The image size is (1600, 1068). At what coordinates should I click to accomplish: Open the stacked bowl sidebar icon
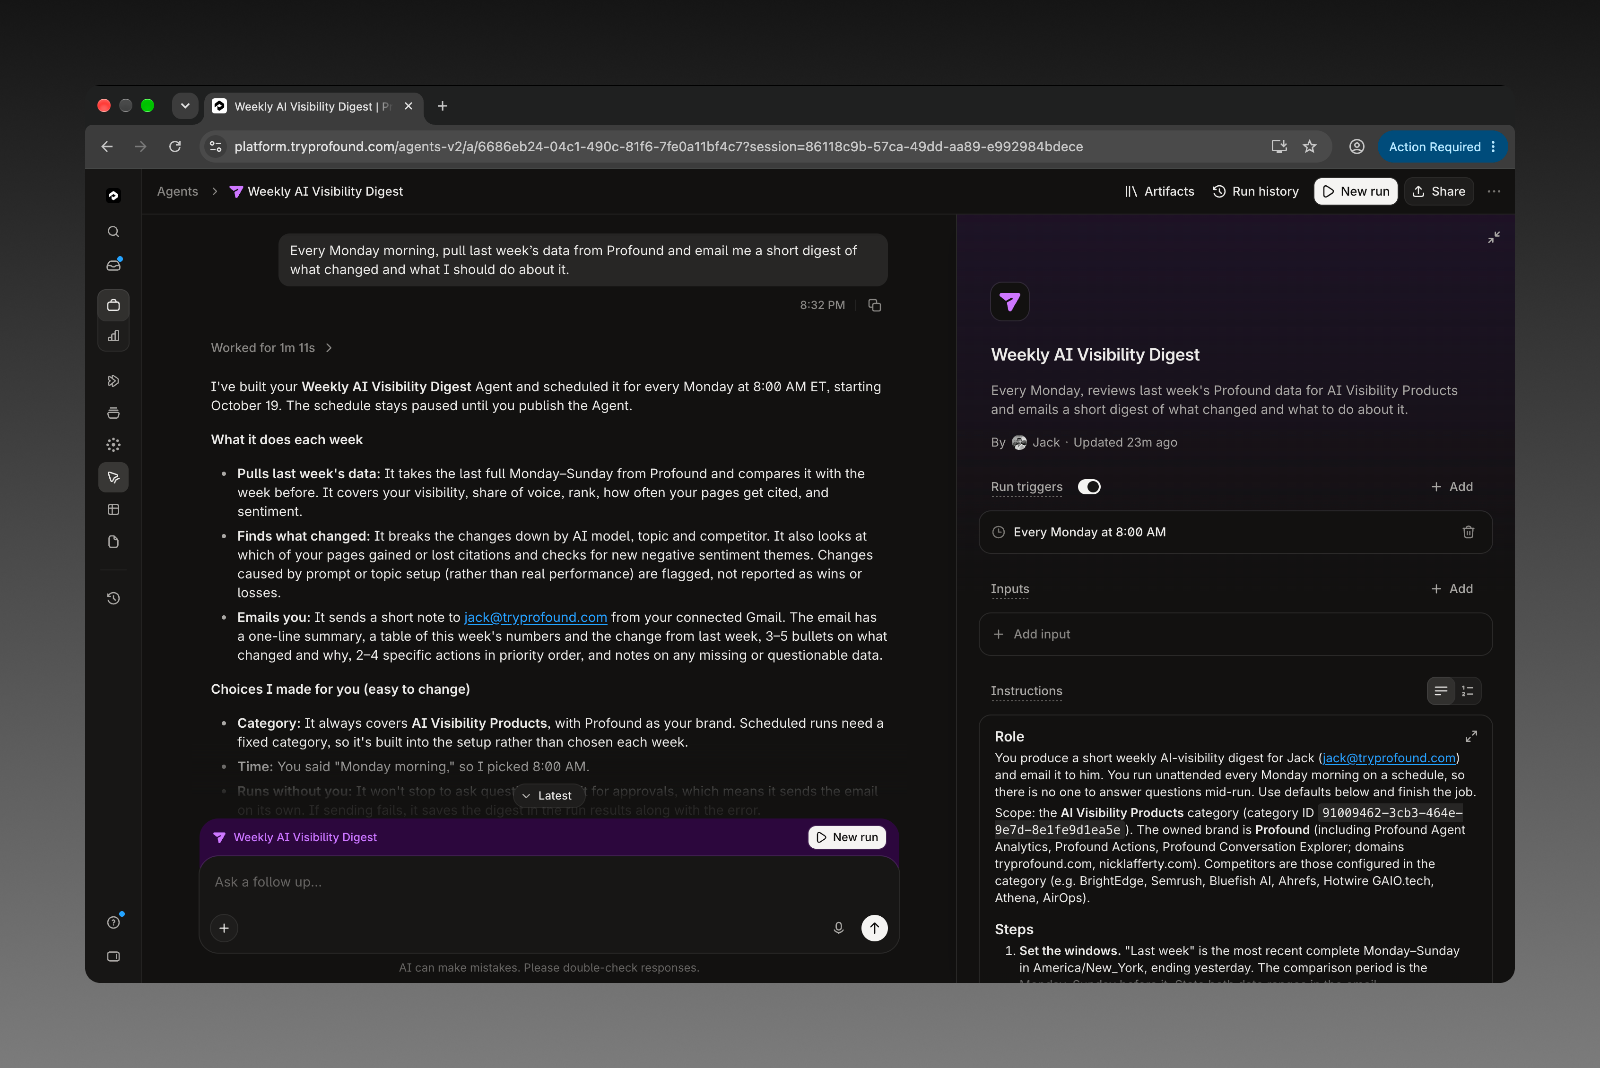(x=113, y=413)
